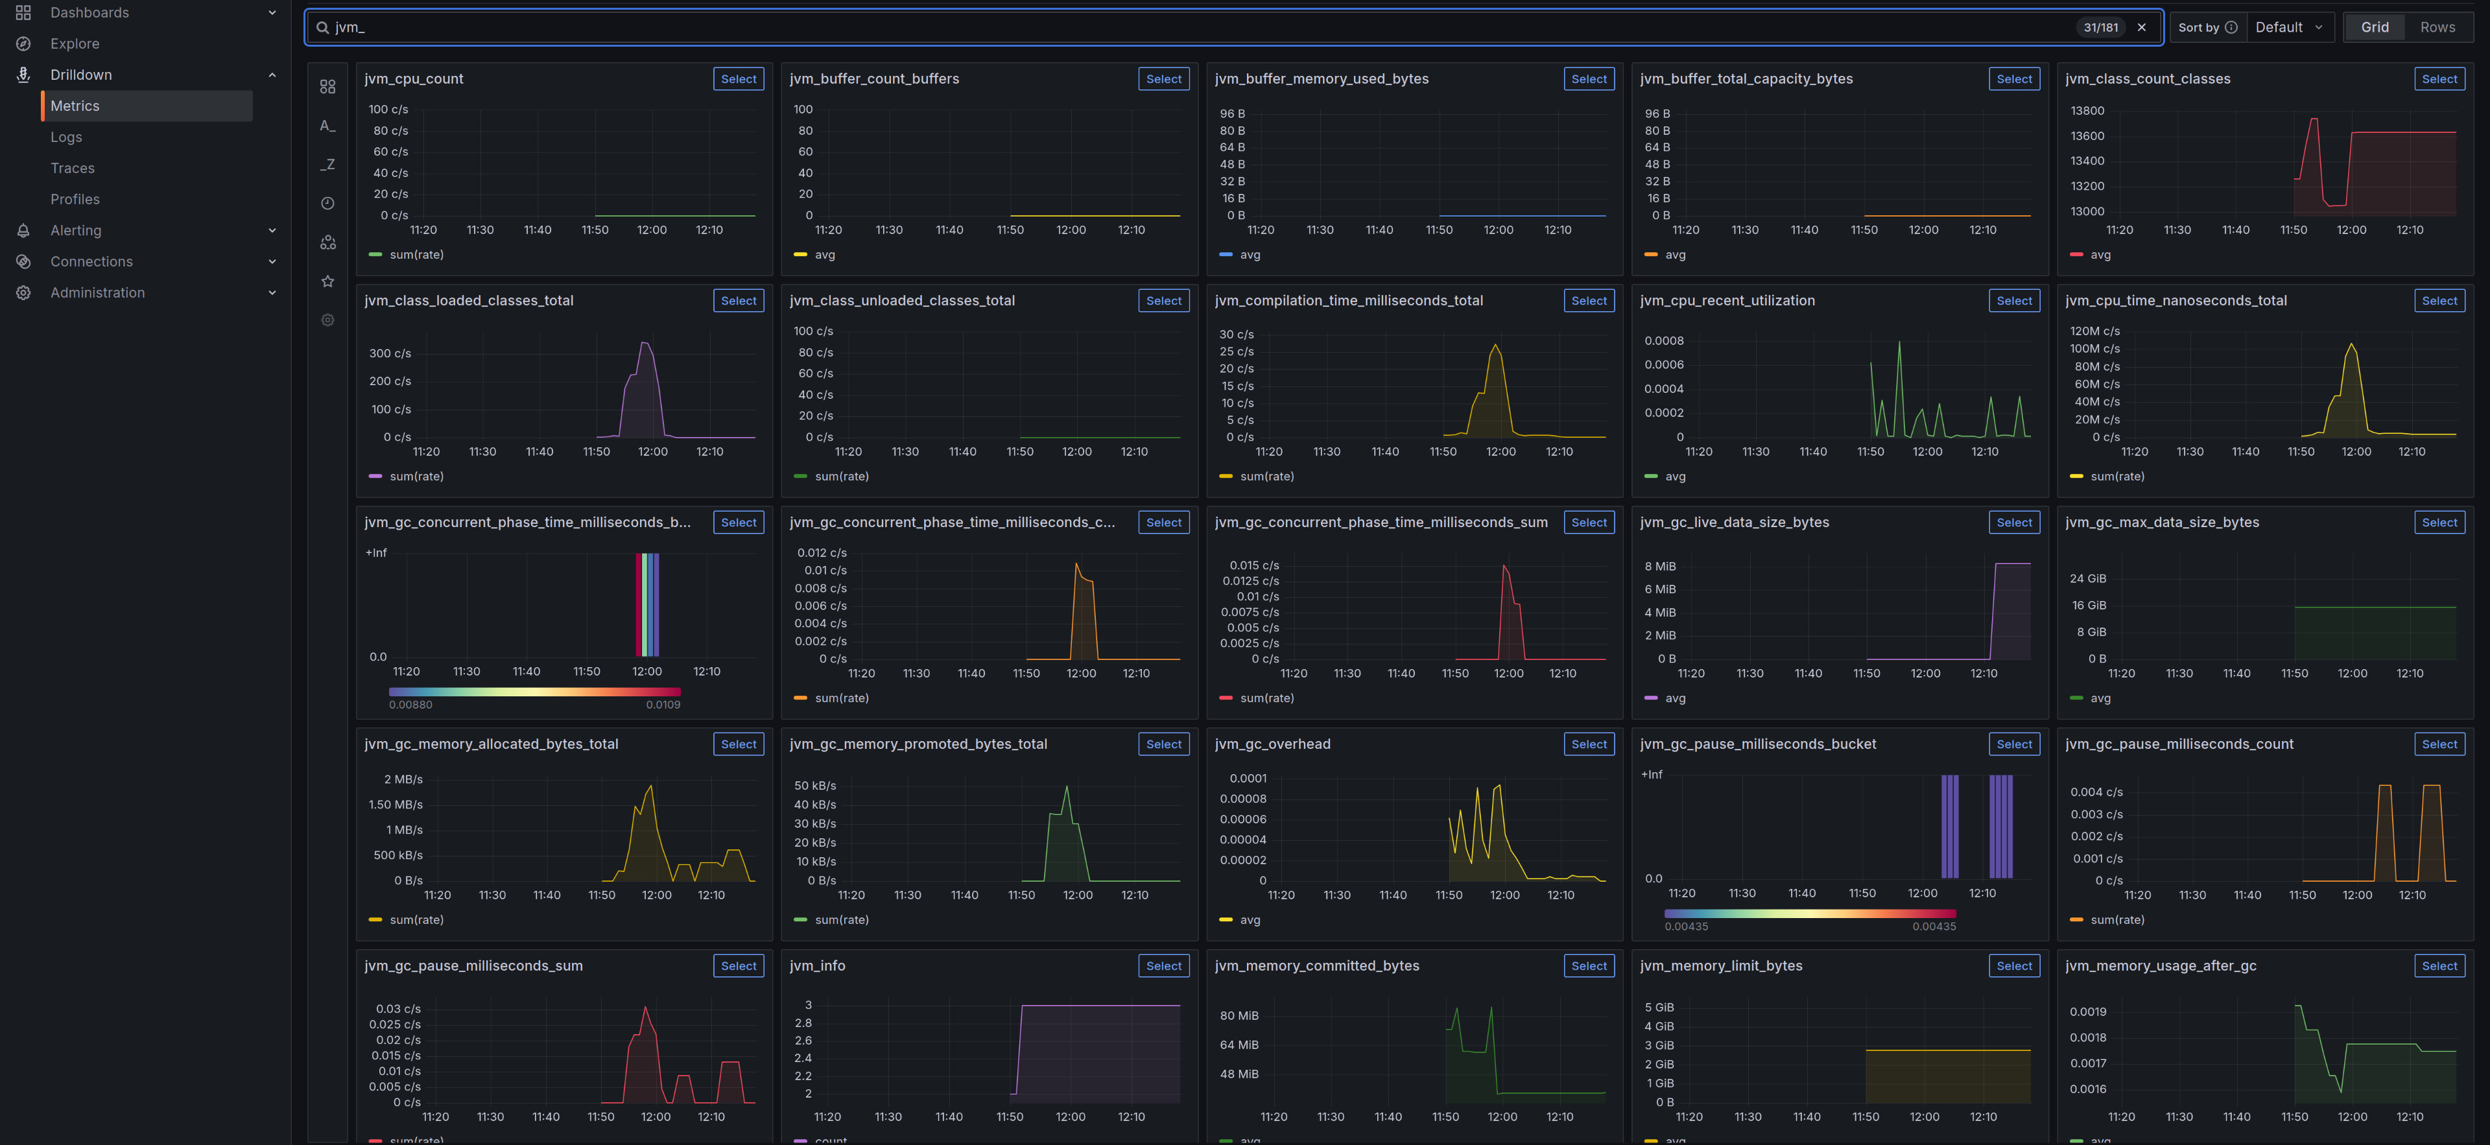The image size is (2490, 1145).
Task: Select the jvm_cpu_count metric
Action: click(739, 79)
